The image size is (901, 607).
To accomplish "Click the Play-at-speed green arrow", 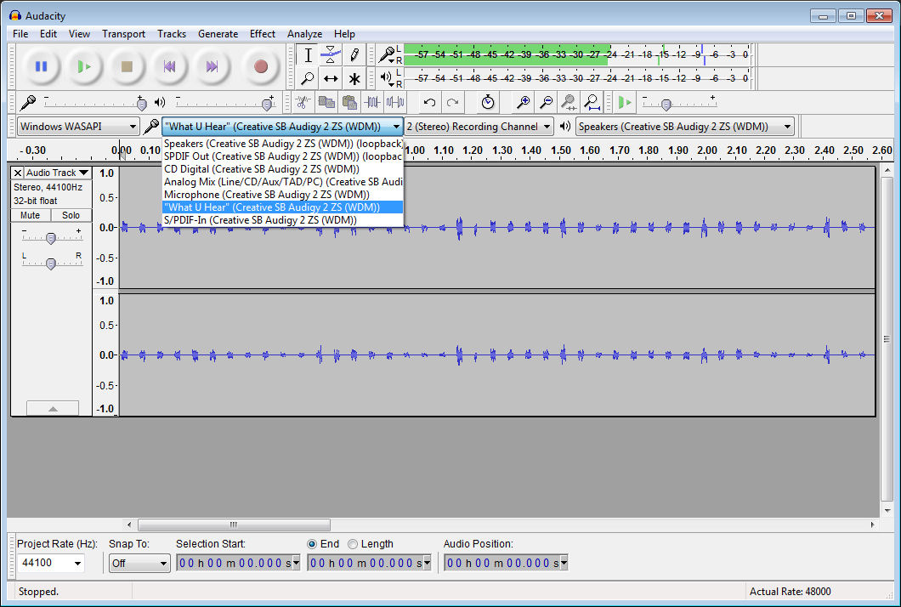I will 625,102.
